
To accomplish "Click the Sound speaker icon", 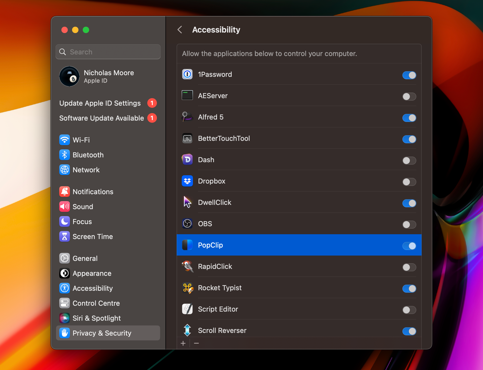I will click(x=65, y=206).
